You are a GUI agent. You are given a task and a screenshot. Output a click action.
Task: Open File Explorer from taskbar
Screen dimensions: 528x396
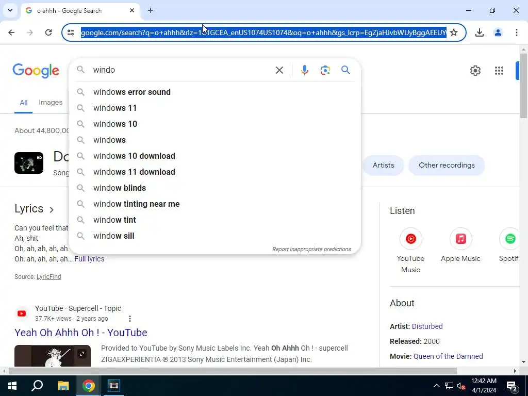click(x=63, y=386)
